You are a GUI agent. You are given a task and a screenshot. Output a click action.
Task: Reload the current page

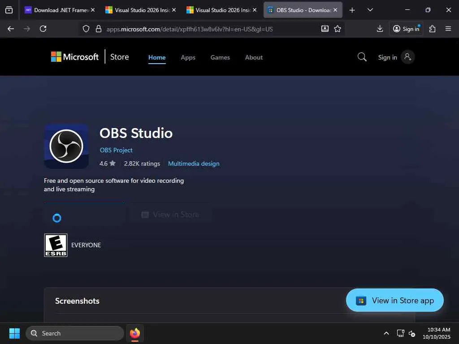click(43, 29)
